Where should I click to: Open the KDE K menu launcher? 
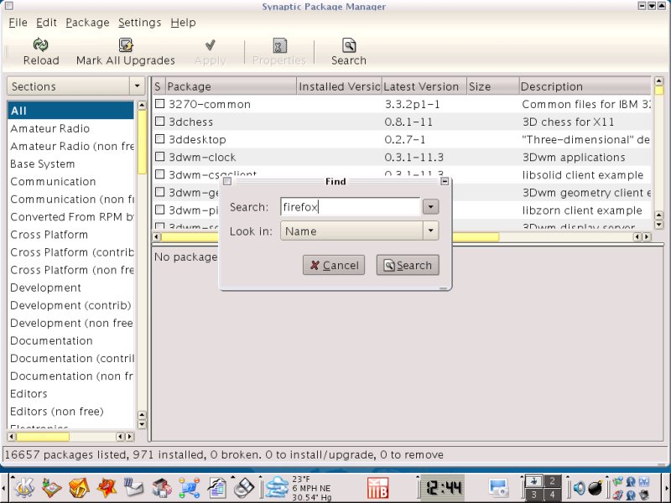[23, 486]
